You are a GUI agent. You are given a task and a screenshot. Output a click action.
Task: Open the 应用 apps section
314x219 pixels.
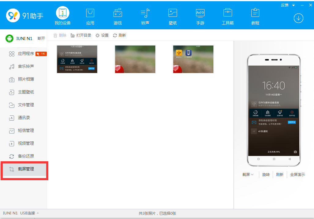[90, 17]
